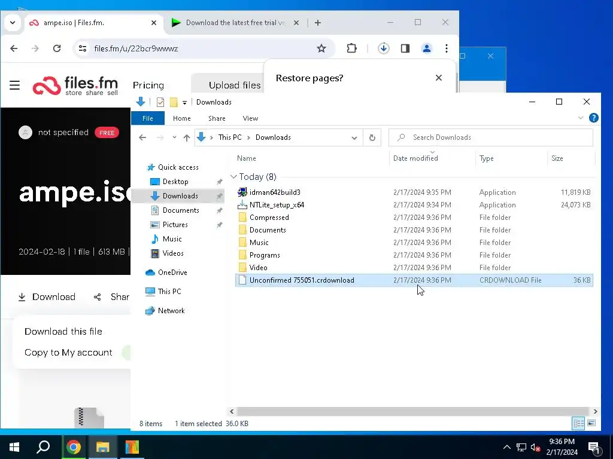Collapse the Today (8) group
Viewport: 613px width, 459px height.
coord(233,177)
